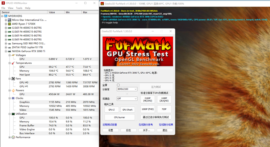Select the MYDRIVERS computer icon
This screenshot has width=270, height=147.
[x=6, y=16]
